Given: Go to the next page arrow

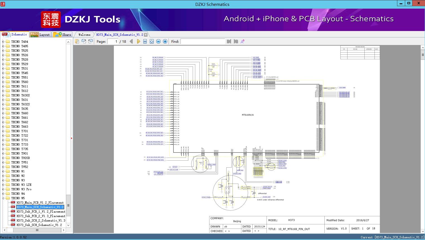Looking at the screenshot, I should [x=139, y=41].
